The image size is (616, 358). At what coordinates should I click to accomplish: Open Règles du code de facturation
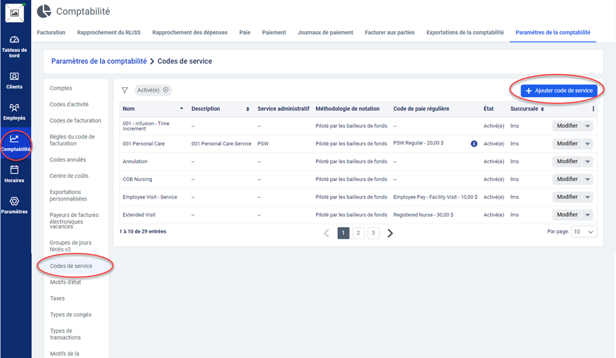[72, 140]
